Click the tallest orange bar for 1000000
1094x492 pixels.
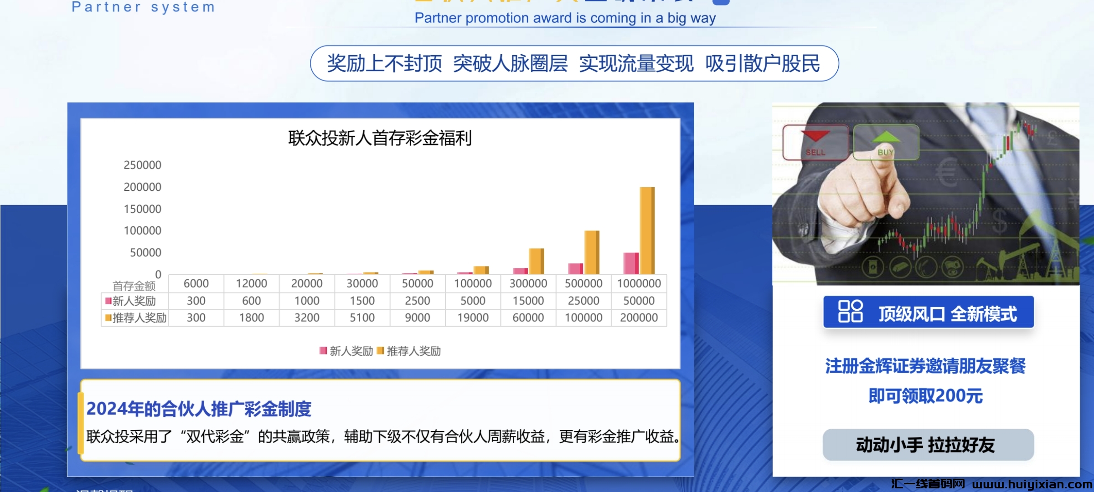coord(647,231)
